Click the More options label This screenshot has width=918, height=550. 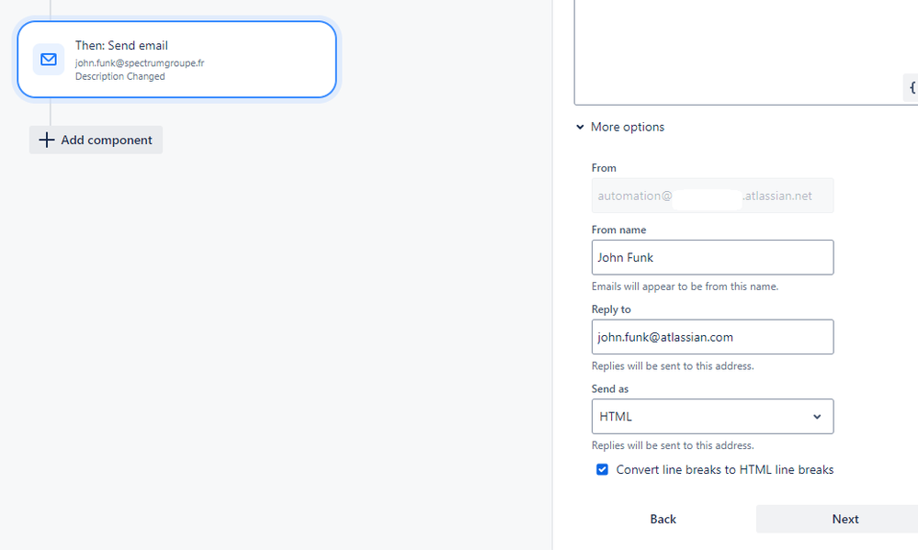(x=628, y=127)
